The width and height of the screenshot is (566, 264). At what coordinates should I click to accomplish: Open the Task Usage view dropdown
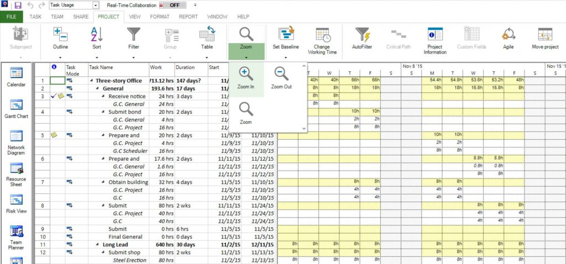click(96, 6)
